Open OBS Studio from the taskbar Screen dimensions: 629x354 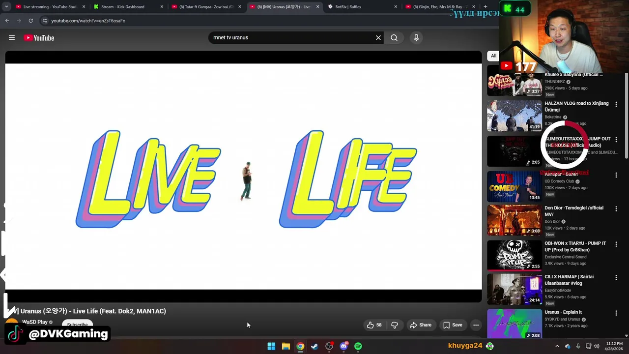coord(329,346)
